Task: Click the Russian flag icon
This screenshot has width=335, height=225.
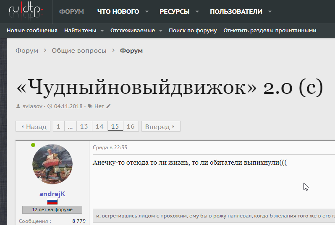Action: [52, 202]
